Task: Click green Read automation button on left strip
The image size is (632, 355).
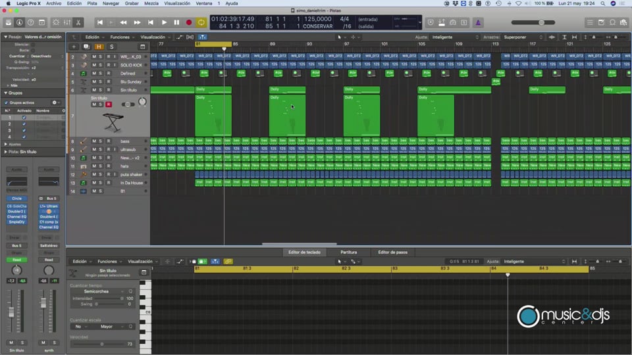Action: pyautogui.click(x=16, y=260)
